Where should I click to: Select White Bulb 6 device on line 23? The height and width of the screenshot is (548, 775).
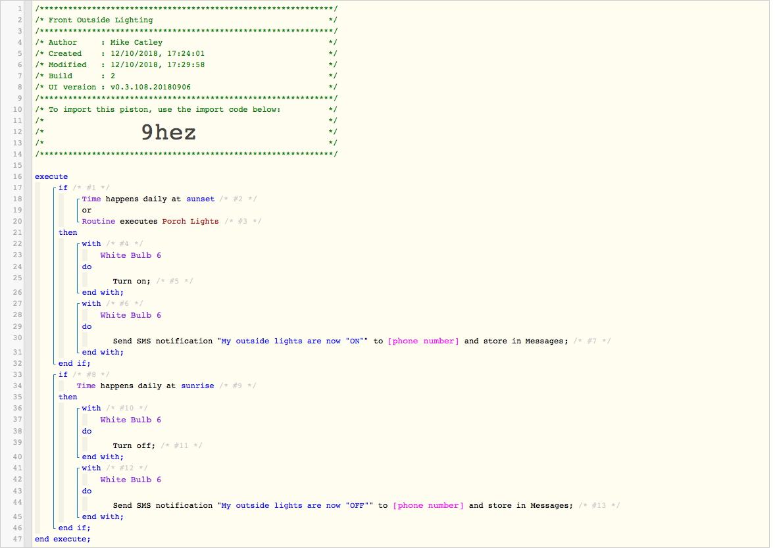click(130, 255)
